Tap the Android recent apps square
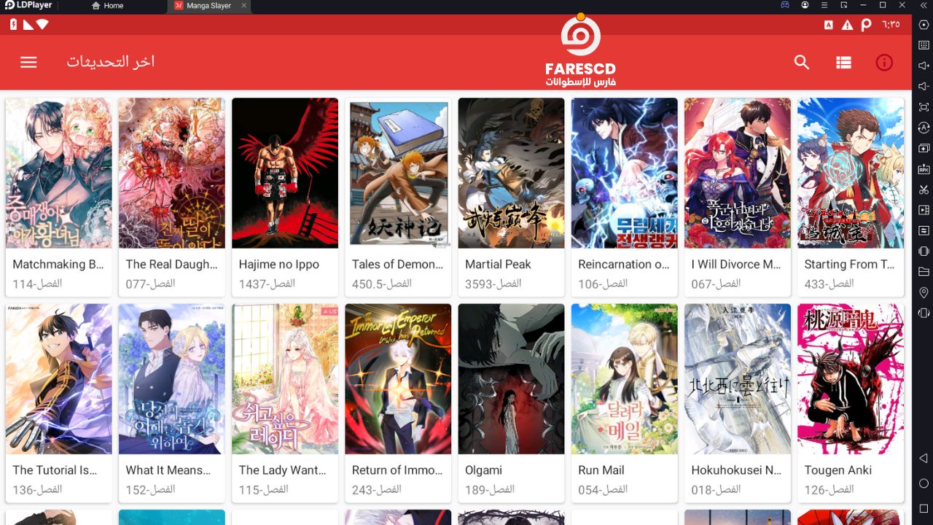The height and width of the screenshot is (525, 933). pos(924,508)
